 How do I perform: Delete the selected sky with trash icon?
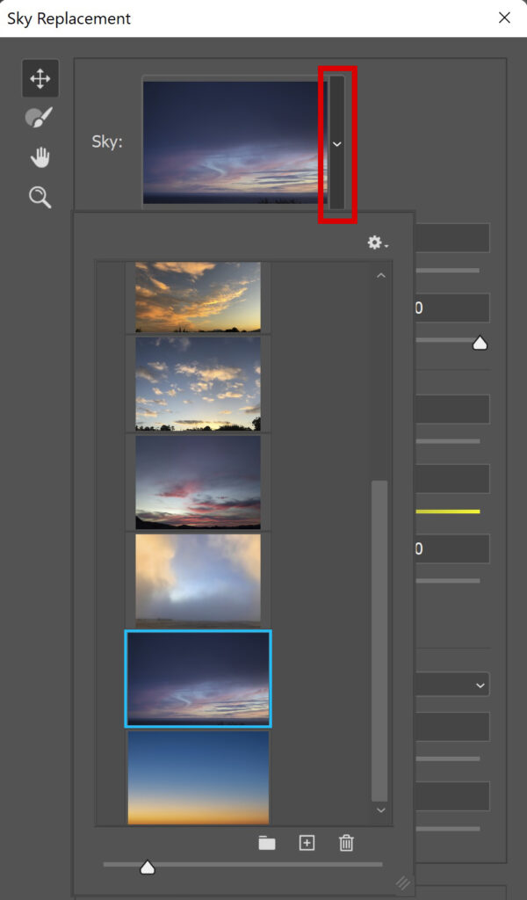coord(346,843)
